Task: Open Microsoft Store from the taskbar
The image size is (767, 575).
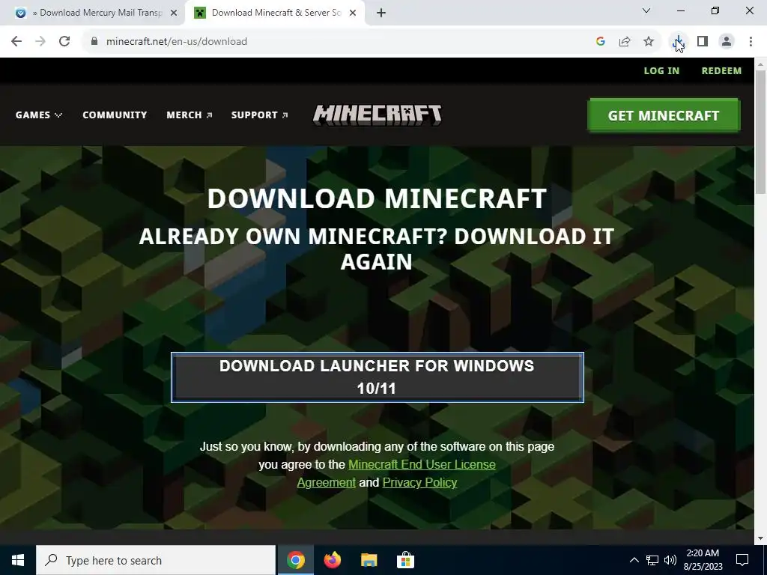Action: click(405, 560)
